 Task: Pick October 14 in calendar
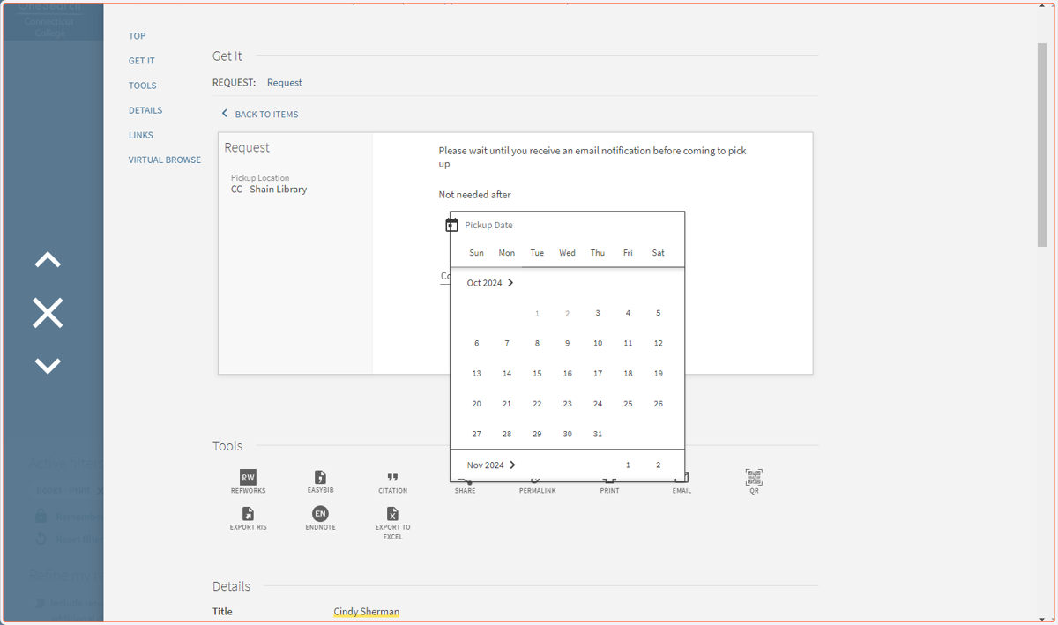pos(507,373)
